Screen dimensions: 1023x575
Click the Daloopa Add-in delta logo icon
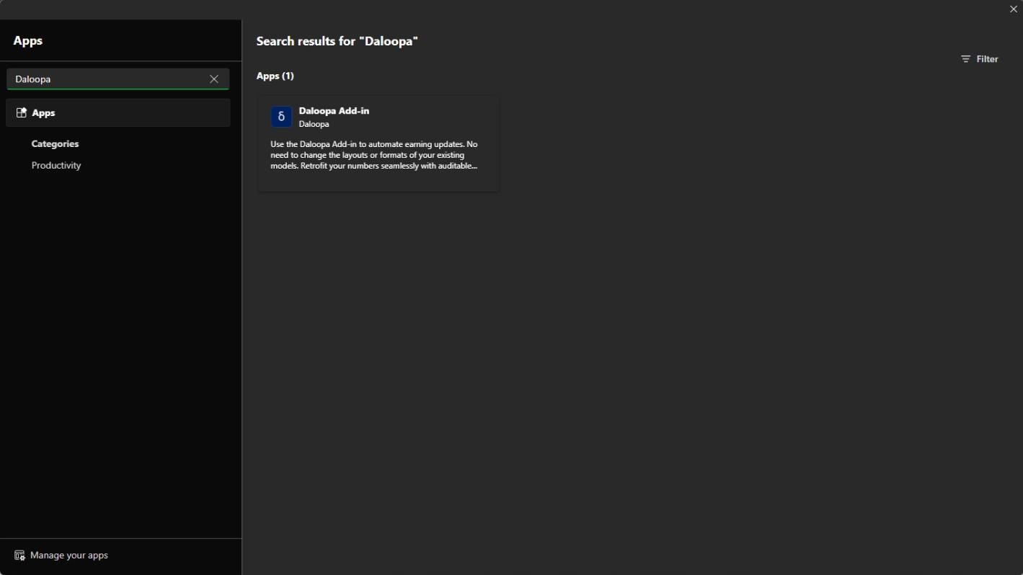pyautogui.click(x=281, y=117)
